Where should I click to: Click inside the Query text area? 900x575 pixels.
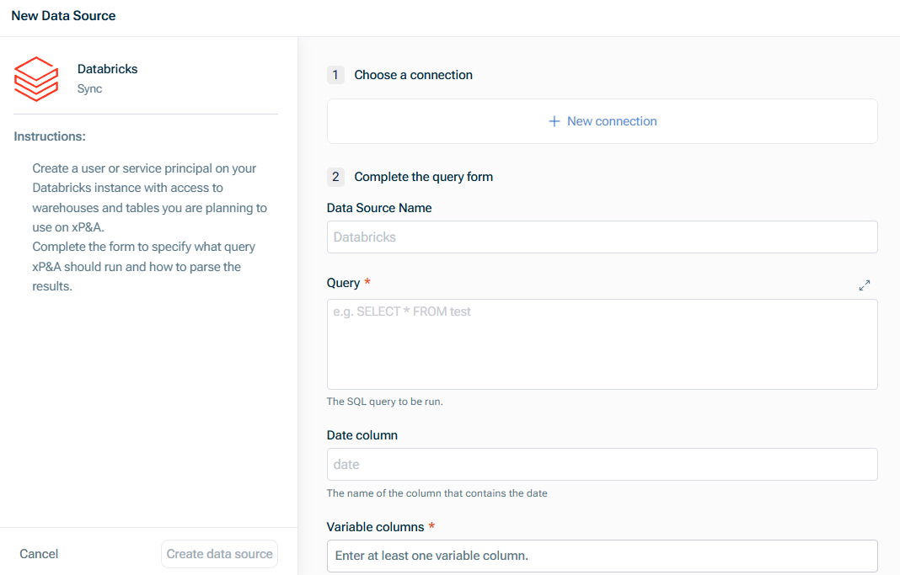[602, 343]
